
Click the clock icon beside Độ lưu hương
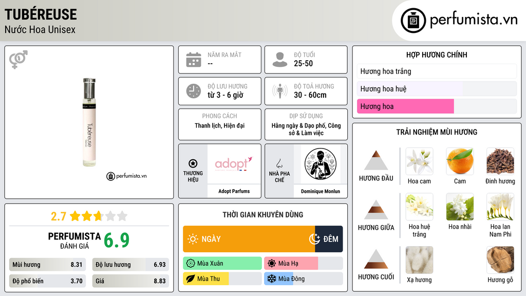click(x=194, y=91)
